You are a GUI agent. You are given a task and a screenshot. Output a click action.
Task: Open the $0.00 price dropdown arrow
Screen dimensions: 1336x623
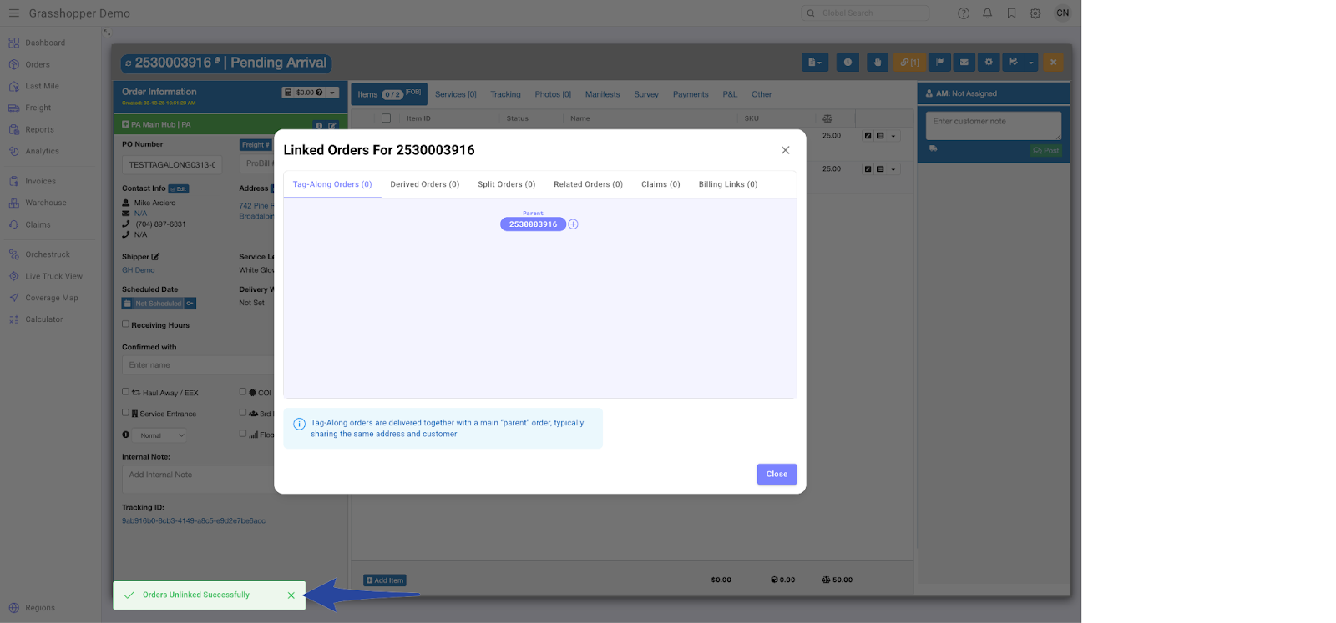[332, 93]
